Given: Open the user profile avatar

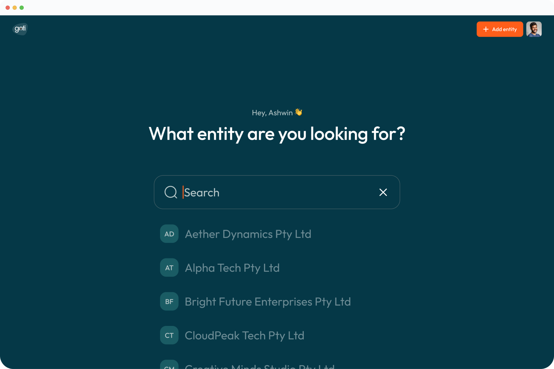Looking at the screenshot, I should coord(534,29).
